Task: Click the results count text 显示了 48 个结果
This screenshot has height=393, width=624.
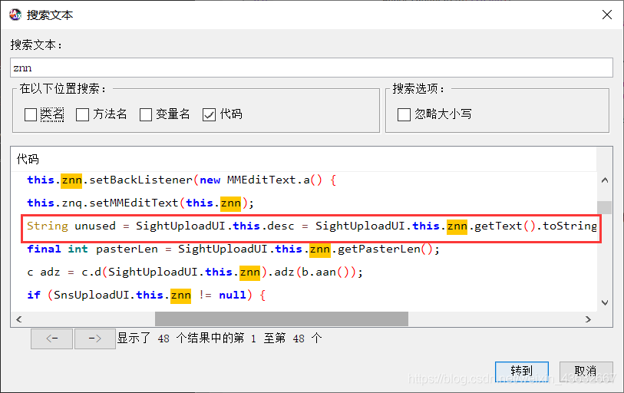Action: [x=220, y=339]
